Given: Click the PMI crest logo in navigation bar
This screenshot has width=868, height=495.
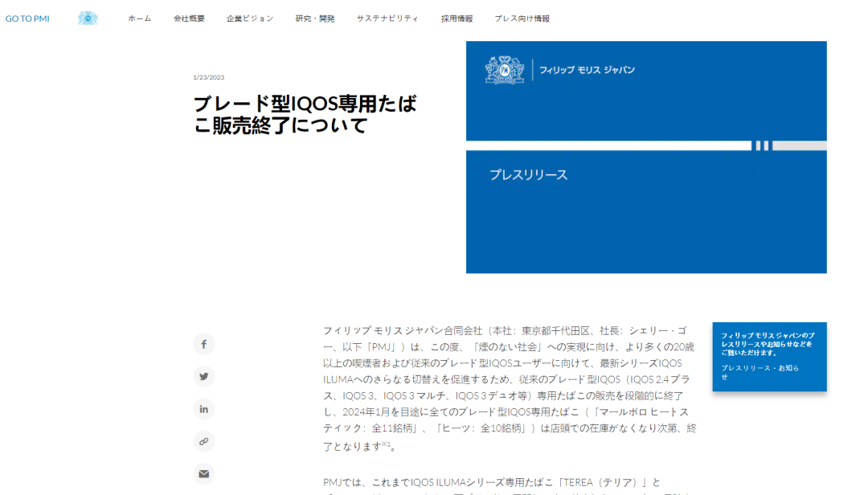Looking at the screenshot, I should (88, 18).
